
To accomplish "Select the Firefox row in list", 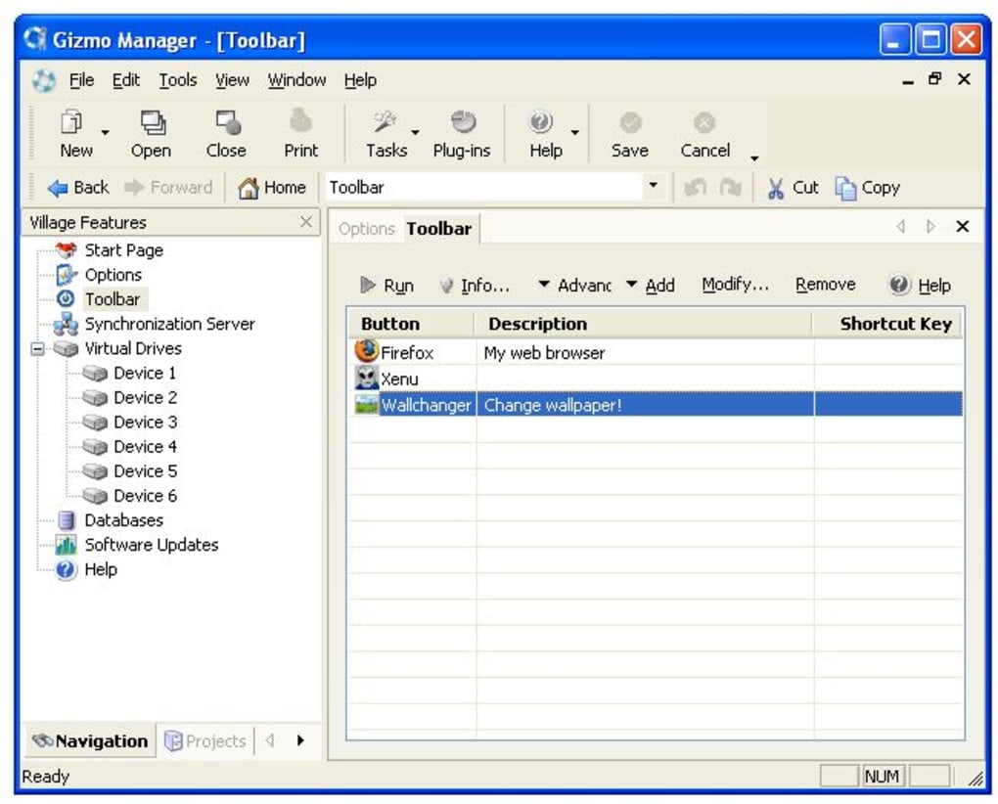I will click(x=406, y=353).
